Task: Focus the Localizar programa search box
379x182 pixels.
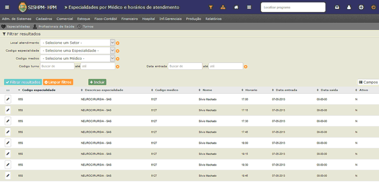Action: (293, 7)
